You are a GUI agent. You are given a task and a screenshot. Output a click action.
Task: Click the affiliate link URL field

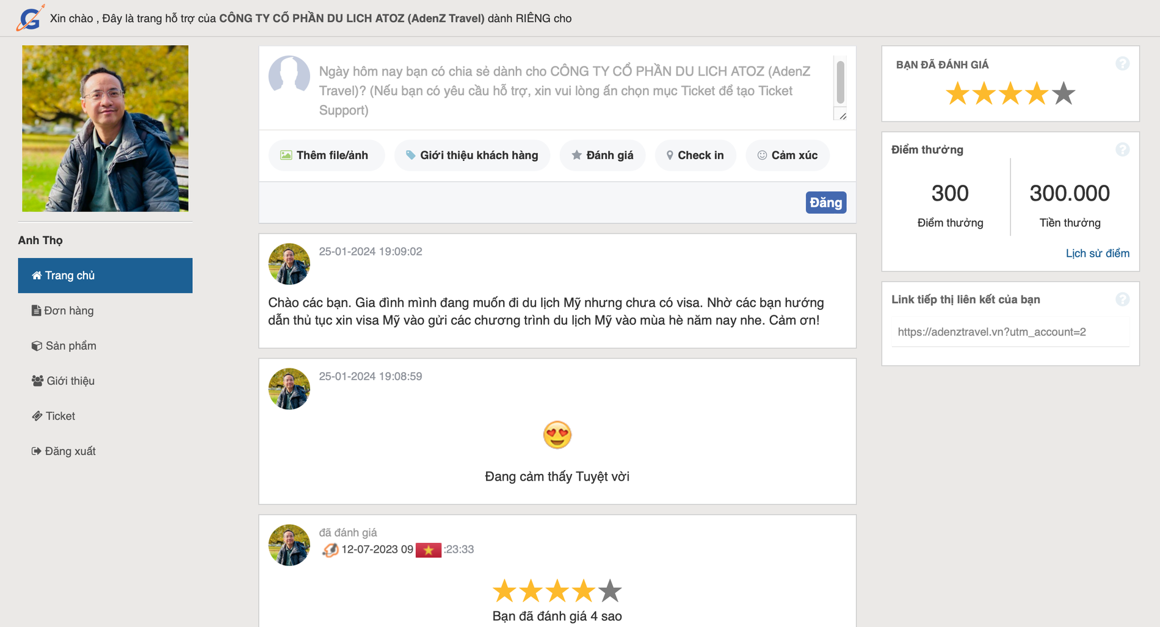pyautogui.click(x=1010, y=332)
